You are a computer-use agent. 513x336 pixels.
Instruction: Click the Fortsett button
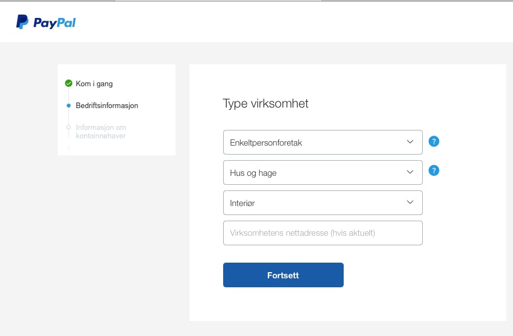click(x=283, y=275)
